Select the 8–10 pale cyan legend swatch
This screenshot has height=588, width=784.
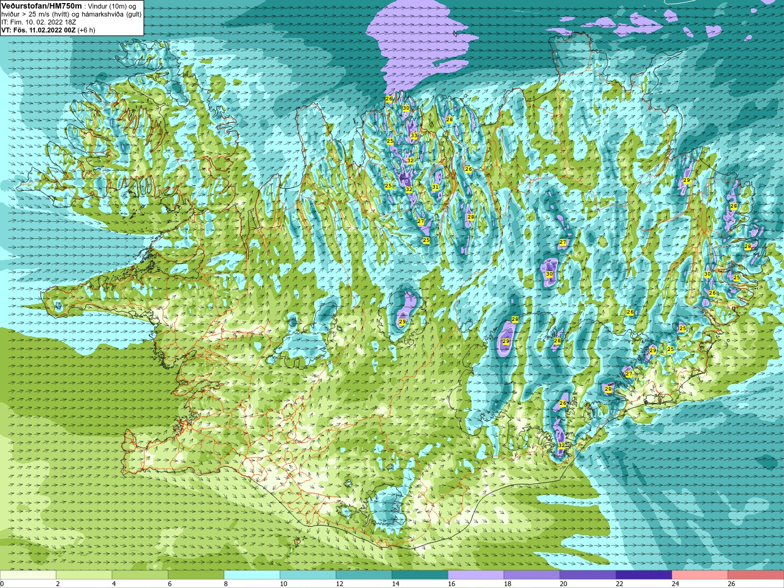coord(252,575)
